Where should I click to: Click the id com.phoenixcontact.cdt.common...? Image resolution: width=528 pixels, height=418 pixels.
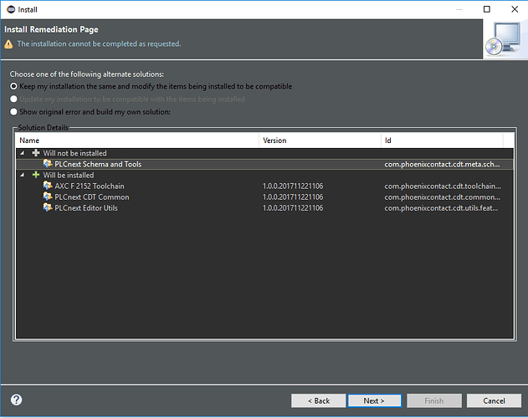[x=442, y=197]
